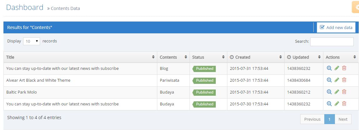This screenshot has width=359, height=140.
Task: Go to Next page
Action: [x=343, y=119]
